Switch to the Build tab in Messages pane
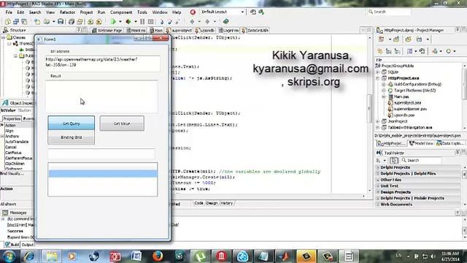 click(12, 245)
